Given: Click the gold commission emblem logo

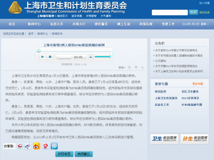Looking at the screenshot, I should [x=15, y=8].
